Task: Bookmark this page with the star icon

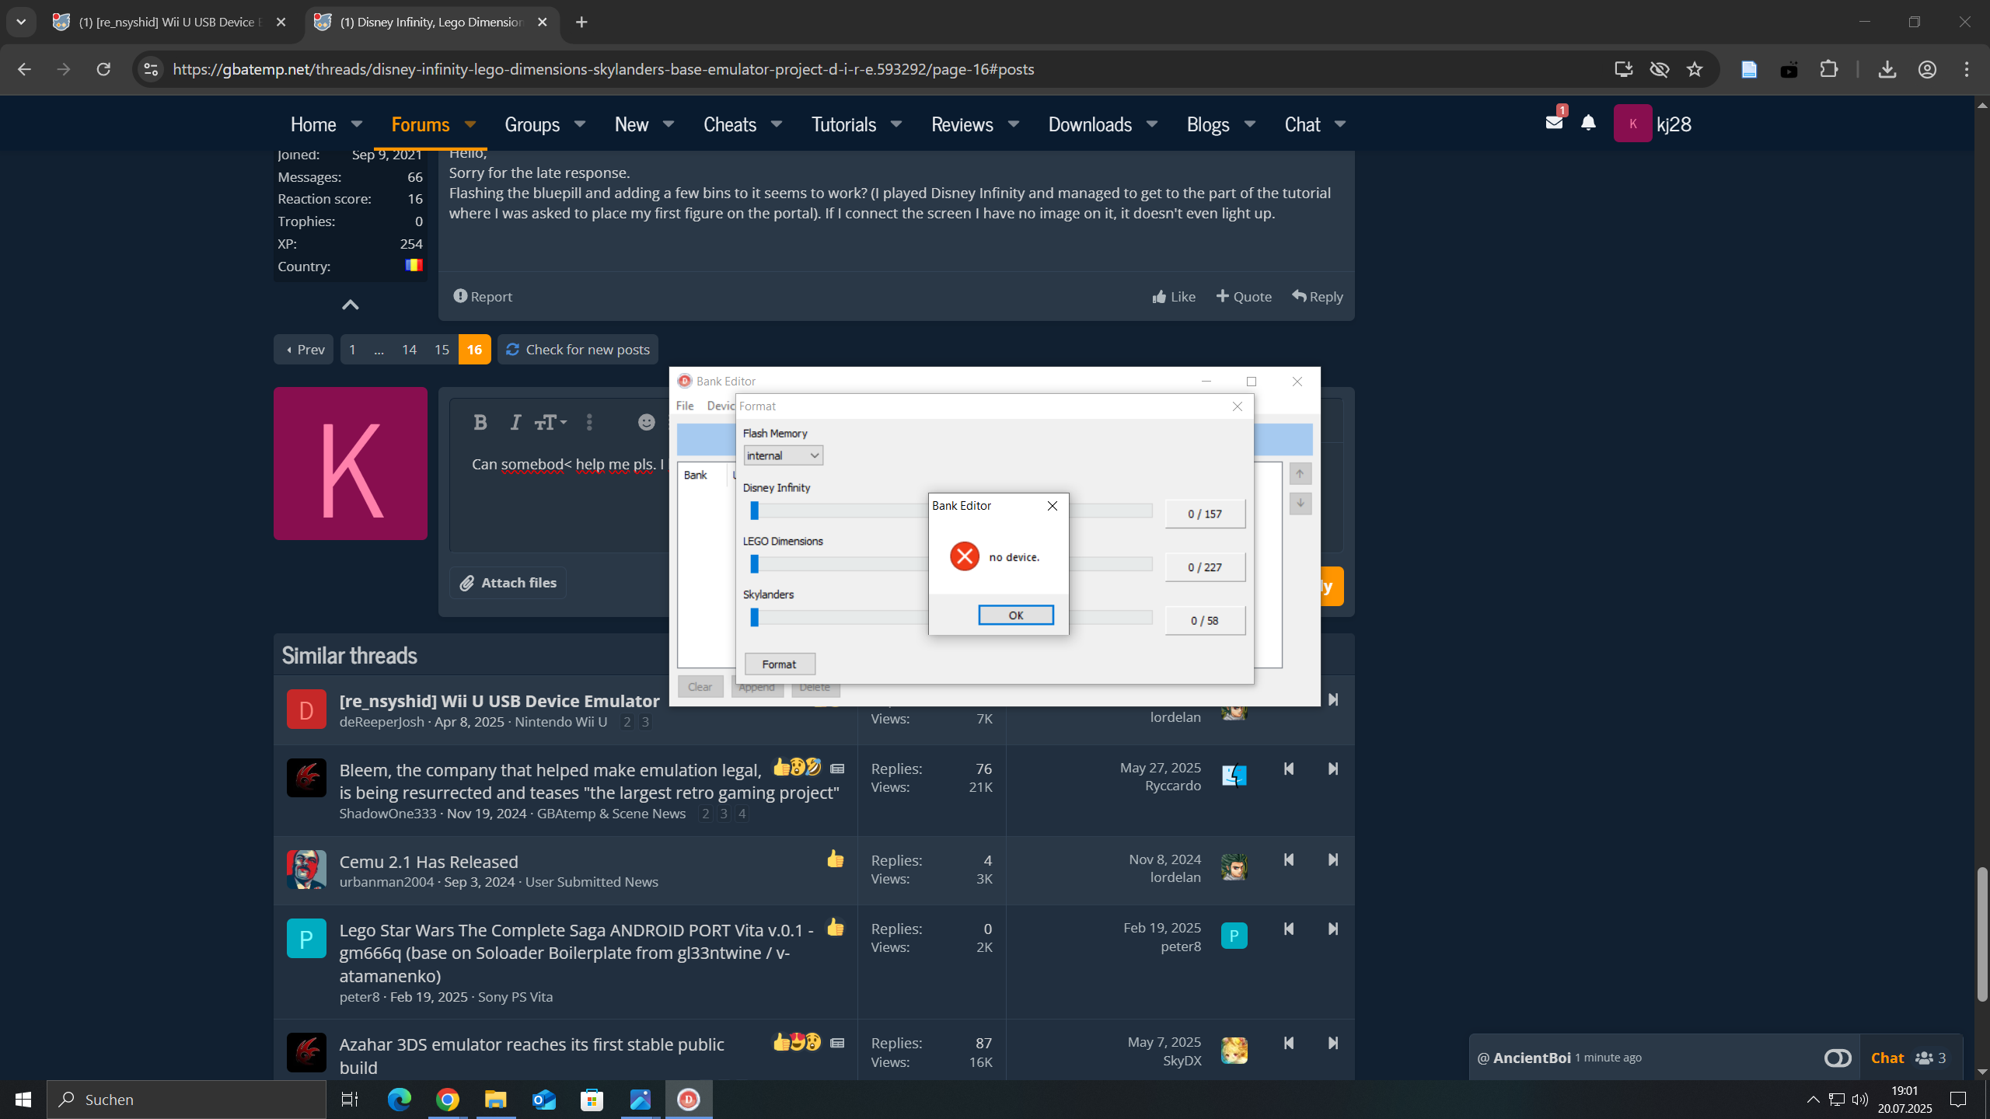Action: click(x=1695, y=69)
